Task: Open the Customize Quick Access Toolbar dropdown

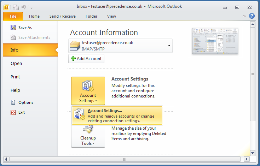Action: [x=31, y=8]
